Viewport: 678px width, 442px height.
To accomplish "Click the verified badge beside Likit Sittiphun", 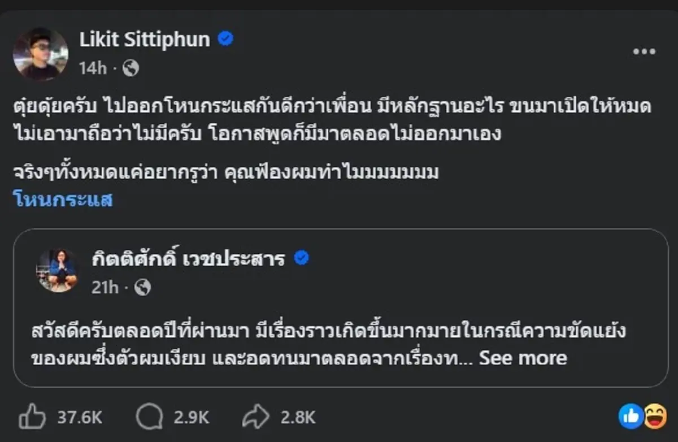I will 225,40.
